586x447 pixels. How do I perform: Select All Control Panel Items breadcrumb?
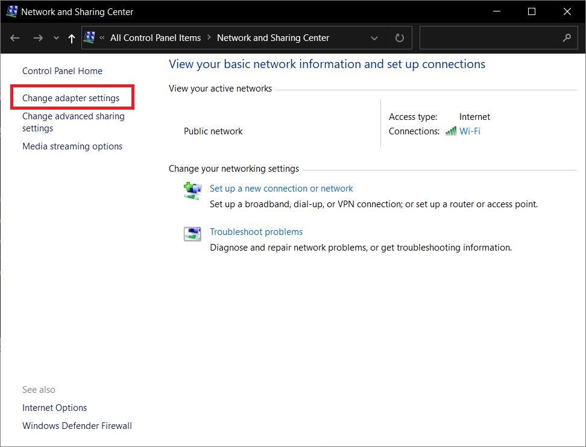coord(156,38)
